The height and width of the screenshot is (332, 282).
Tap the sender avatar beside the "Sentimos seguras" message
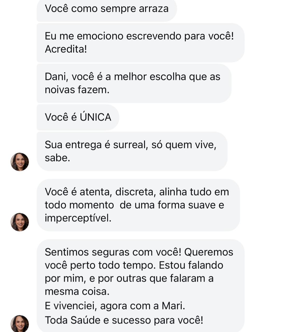click(20, 323)
